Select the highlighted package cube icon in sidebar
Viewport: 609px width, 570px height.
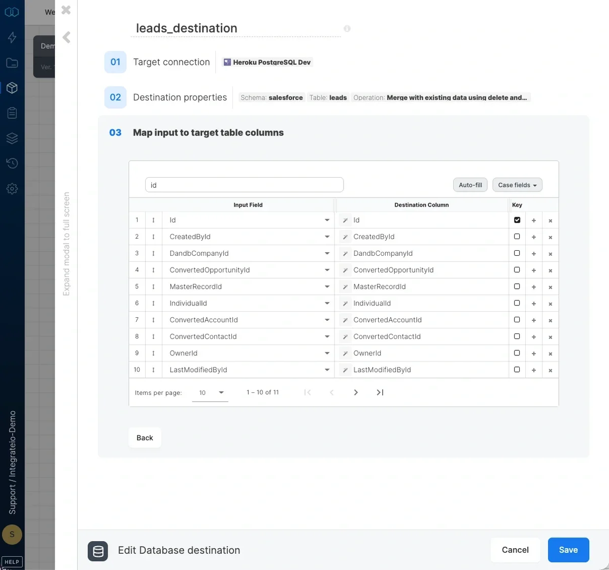click(x=12, y=87)
